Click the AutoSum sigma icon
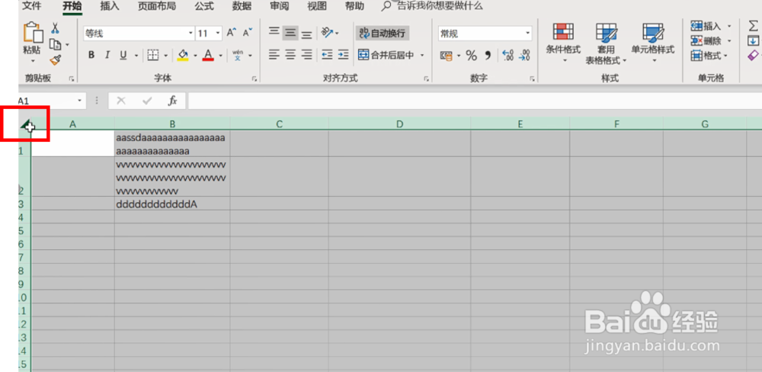 (x=754, y=26)
